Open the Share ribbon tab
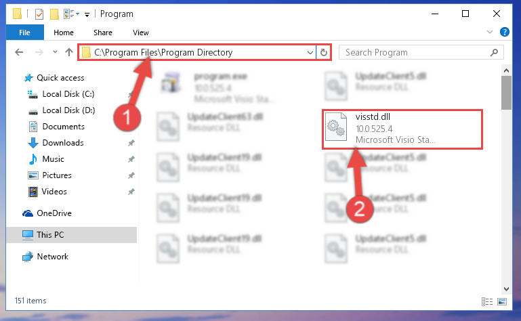521x321 pixels. [103, 33]
